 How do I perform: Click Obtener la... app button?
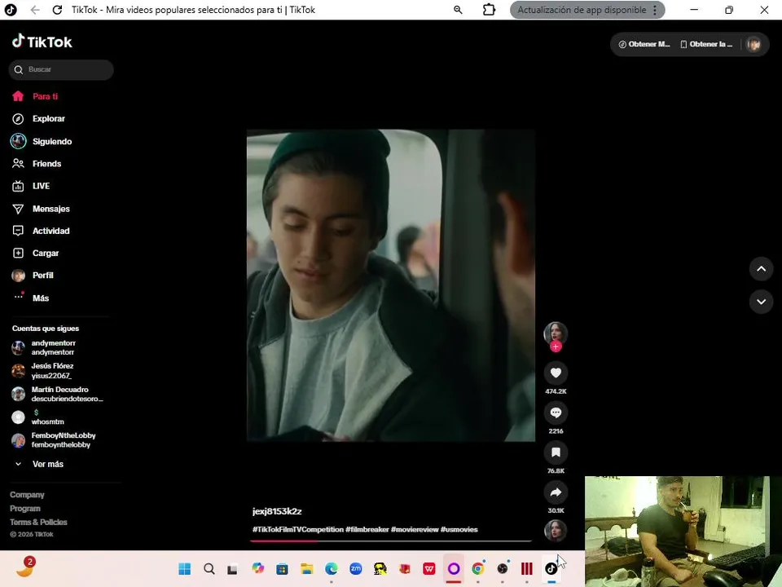[x=706, y=44]
